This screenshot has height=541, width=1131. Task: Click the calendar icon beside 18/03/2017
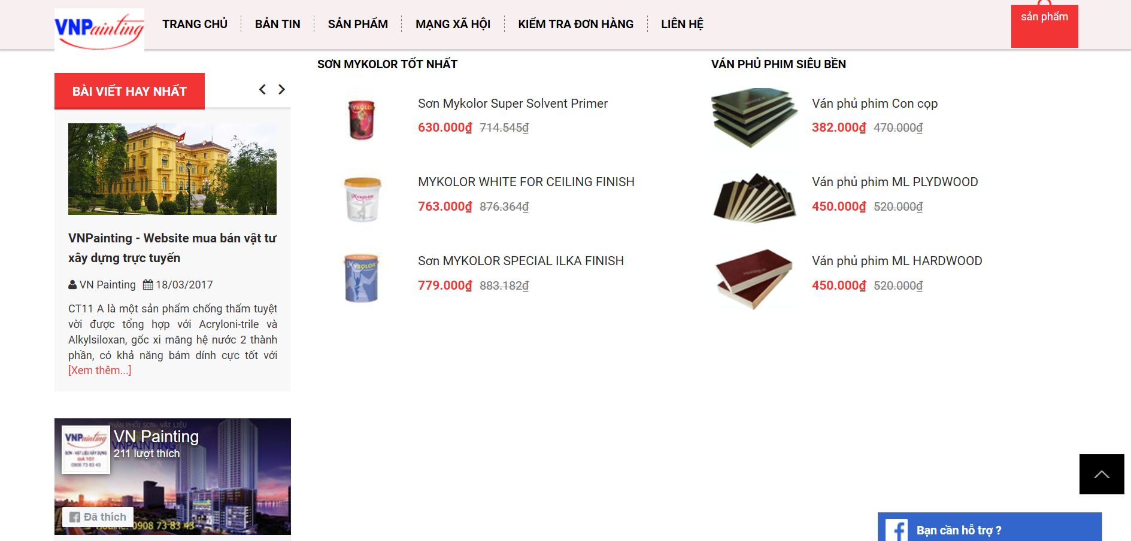[x=148, y=285]
